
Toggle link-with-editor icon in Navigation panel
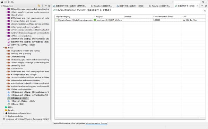point(39,6)
